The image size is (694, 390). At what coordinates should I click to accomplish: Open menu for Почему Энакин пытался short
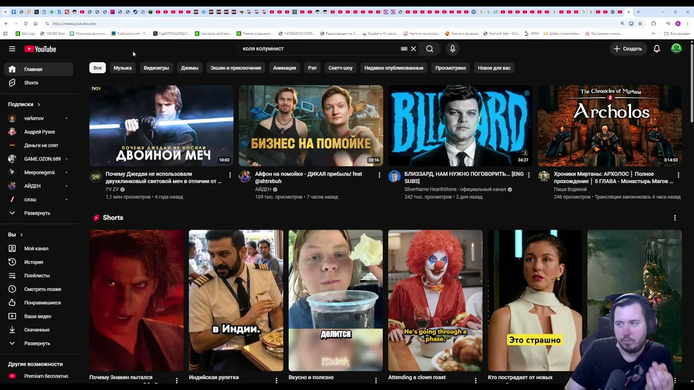(x=177, y=381)
